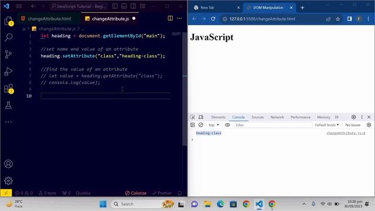Toggle the bottom panel layout

coord(124,6)
